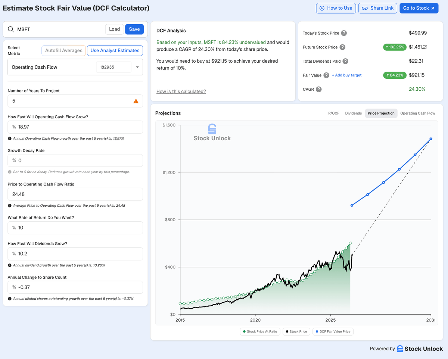Click info icon under Annual Change to Share Count
Viewport: 448px width, 359px height.
tap(10, 299)
